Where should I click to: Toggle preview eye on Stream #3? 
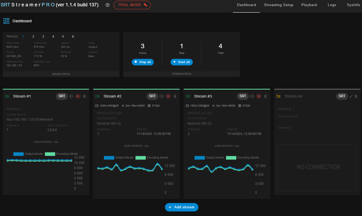[x=252, y=96]
